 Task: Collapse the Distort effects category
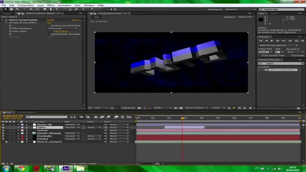(x=259, y=67)
